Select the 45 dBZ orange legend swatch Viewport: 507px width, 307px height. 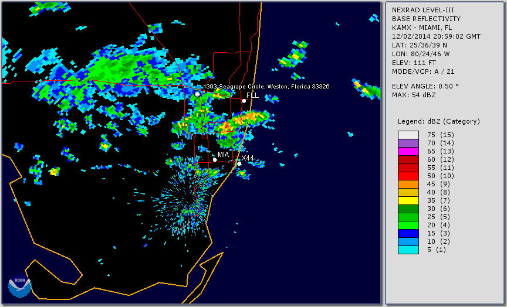click(408, 184)
